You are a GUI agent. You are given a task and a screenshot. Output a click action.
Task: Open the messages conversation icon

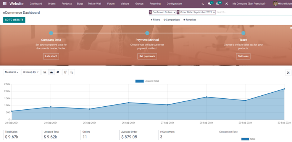point(210,3)
